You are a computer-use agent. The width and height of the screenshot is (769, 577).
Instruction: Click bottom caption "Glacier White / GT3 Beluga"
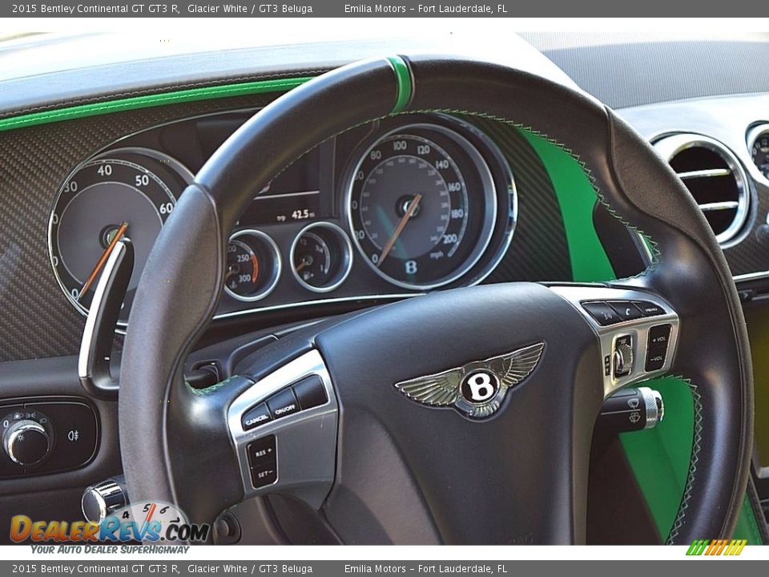coord(250,569)
